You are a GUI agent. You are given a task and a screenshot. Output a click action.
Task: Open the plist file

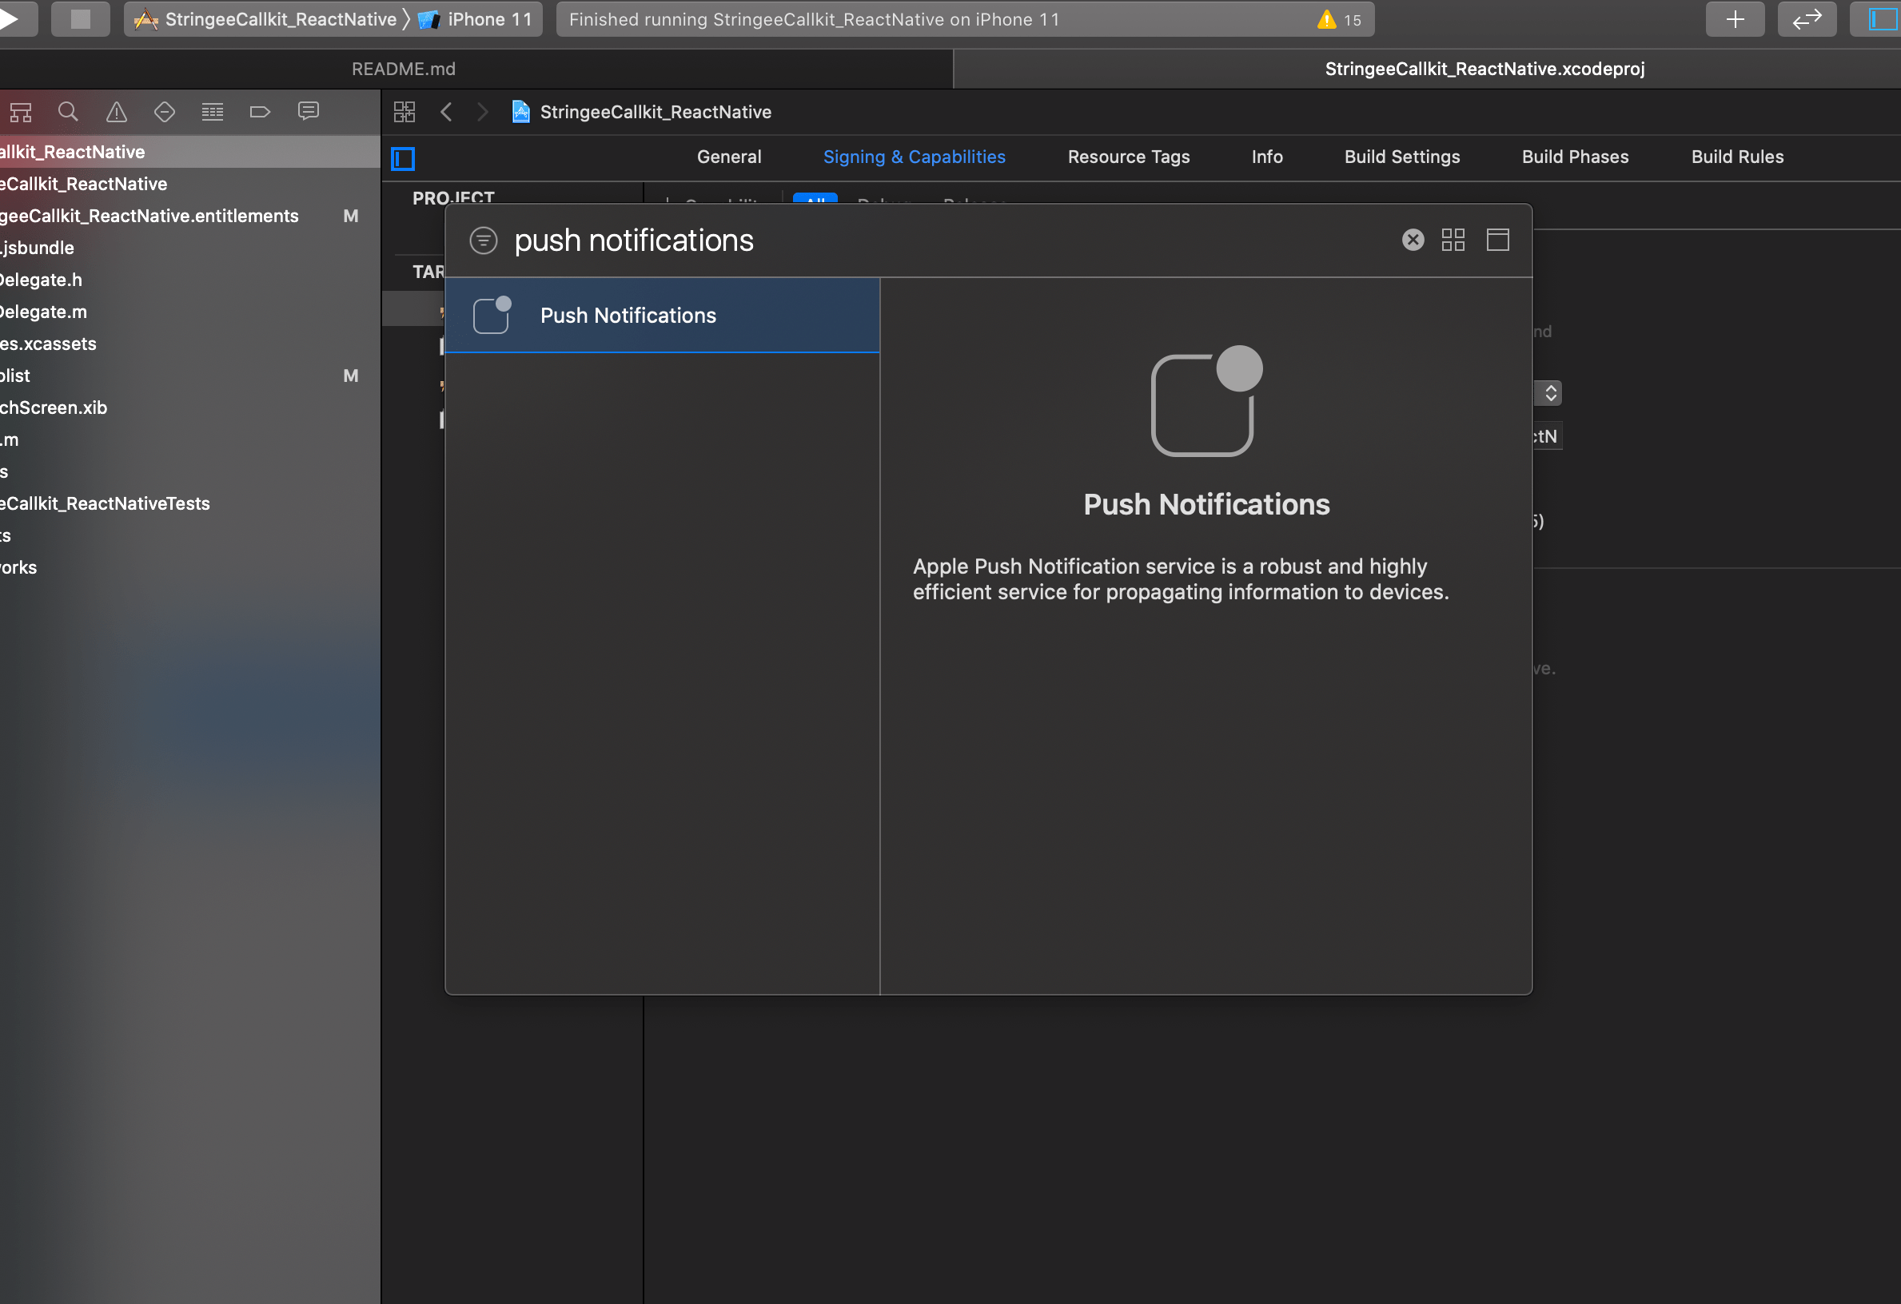189,376
